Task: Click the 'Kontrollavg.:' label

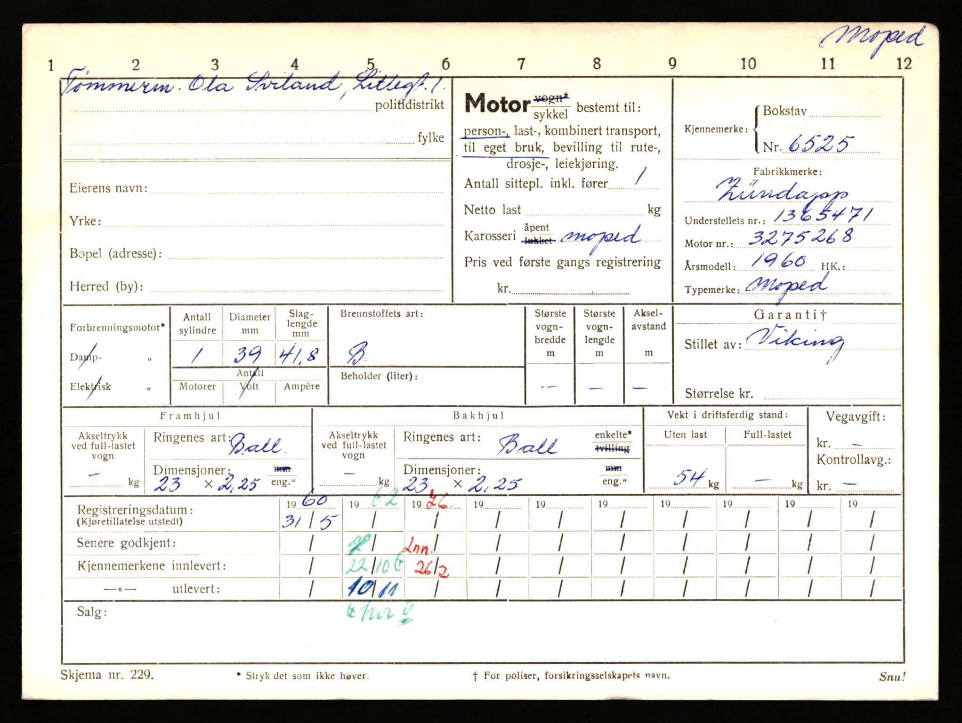Action: pos(854,460)
